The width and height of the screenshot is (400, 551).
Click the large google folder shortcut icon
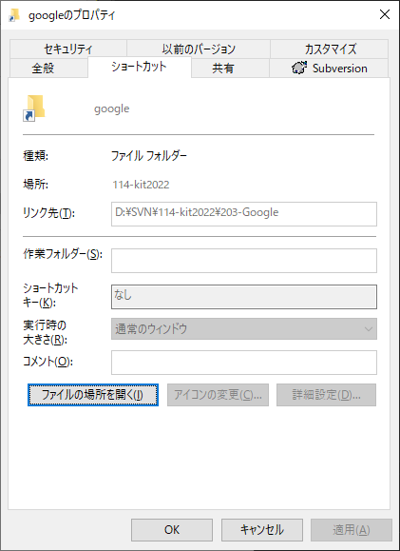[34, 108]
